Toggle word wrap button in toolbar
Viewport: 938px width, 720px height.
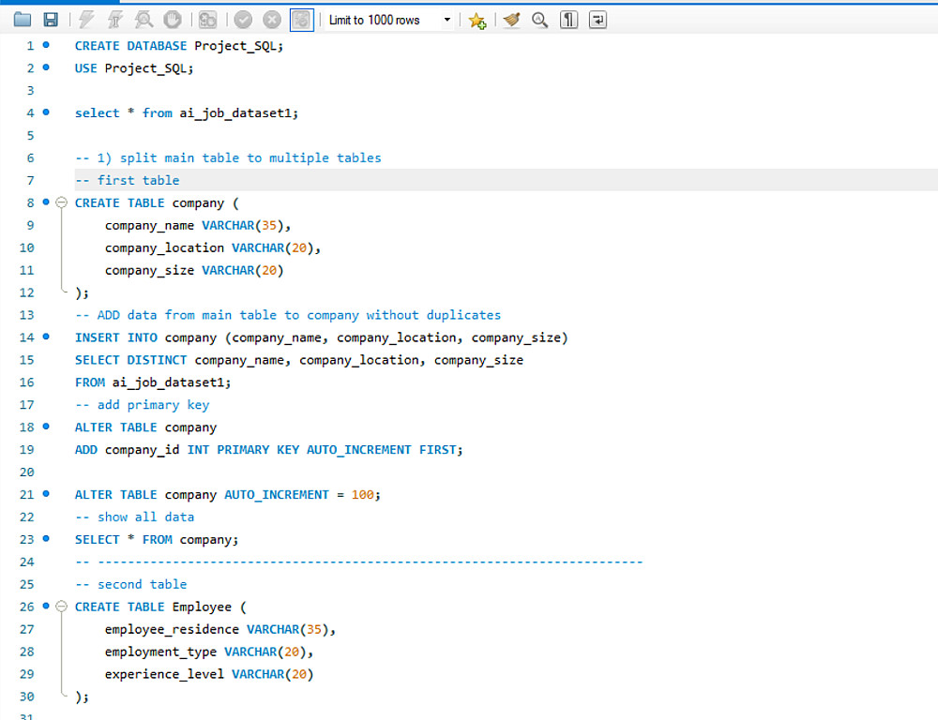coord(598,20)
